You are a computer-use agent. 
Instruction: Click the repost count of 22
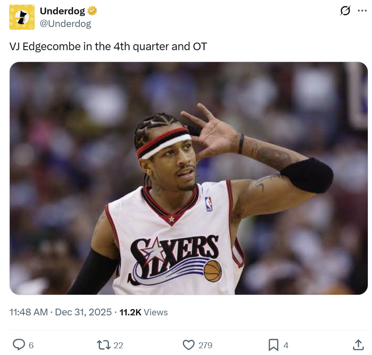click(118, 345)
